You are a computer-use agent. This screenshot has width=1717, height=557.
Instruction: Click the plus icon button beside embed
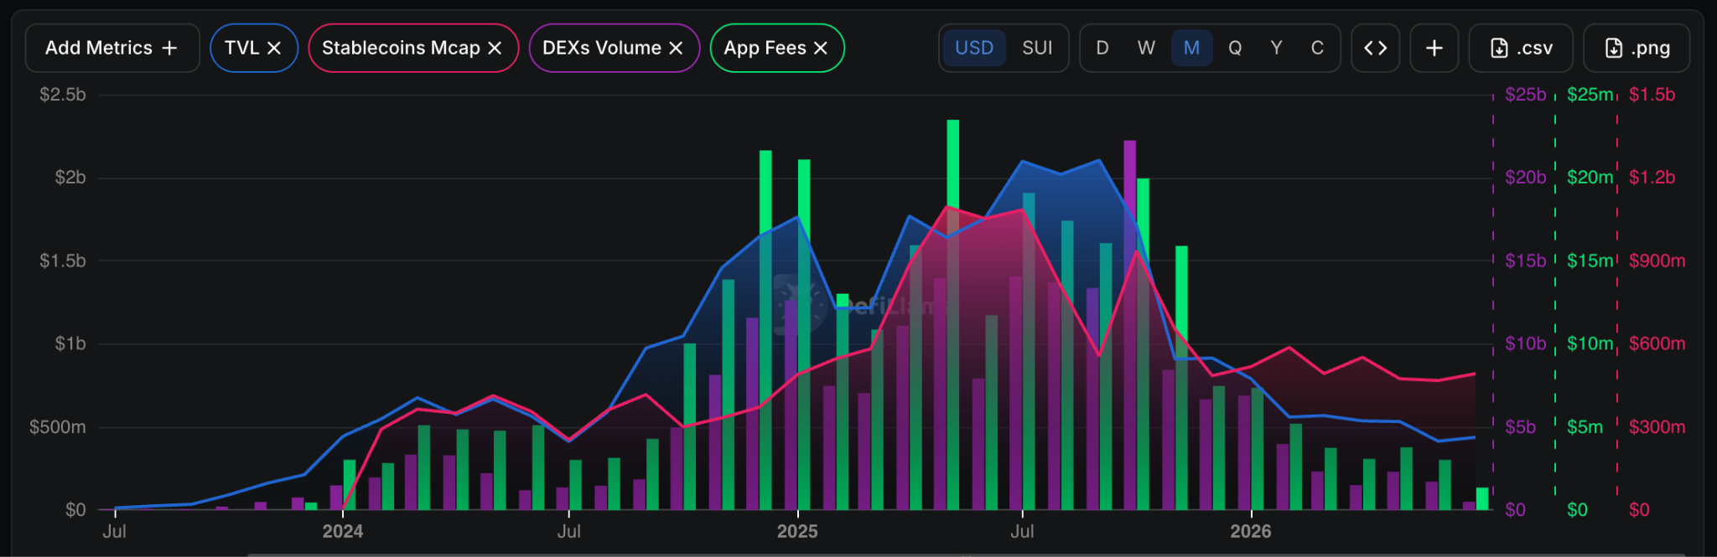tap(1434, 49)
